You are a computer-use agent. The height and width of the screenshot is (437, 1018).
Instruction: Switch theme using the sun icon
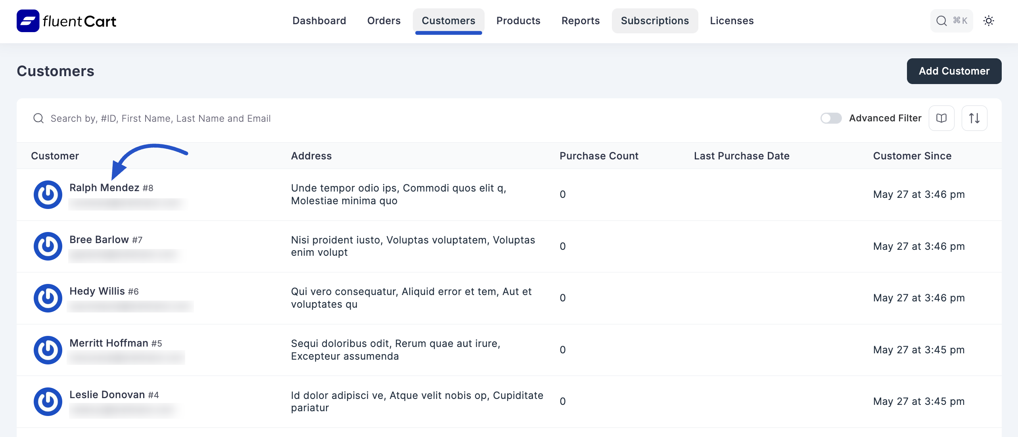pyautogui.click(x=989, y=21)
